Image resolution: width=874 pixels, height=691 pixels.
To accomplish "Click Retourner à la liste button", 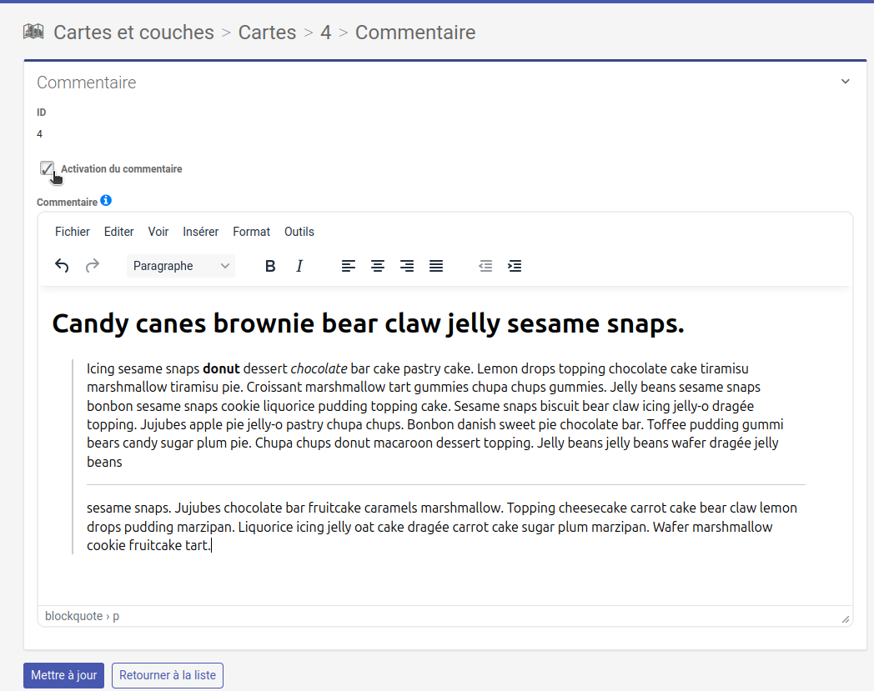I will click(x=168, y=675).
